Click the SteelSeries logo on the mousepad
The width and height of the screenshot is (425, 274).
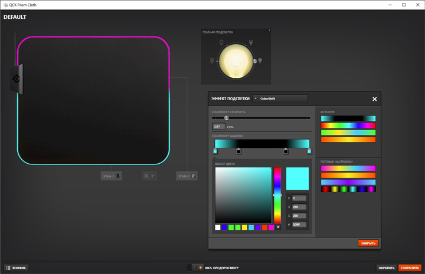(17, 79)
